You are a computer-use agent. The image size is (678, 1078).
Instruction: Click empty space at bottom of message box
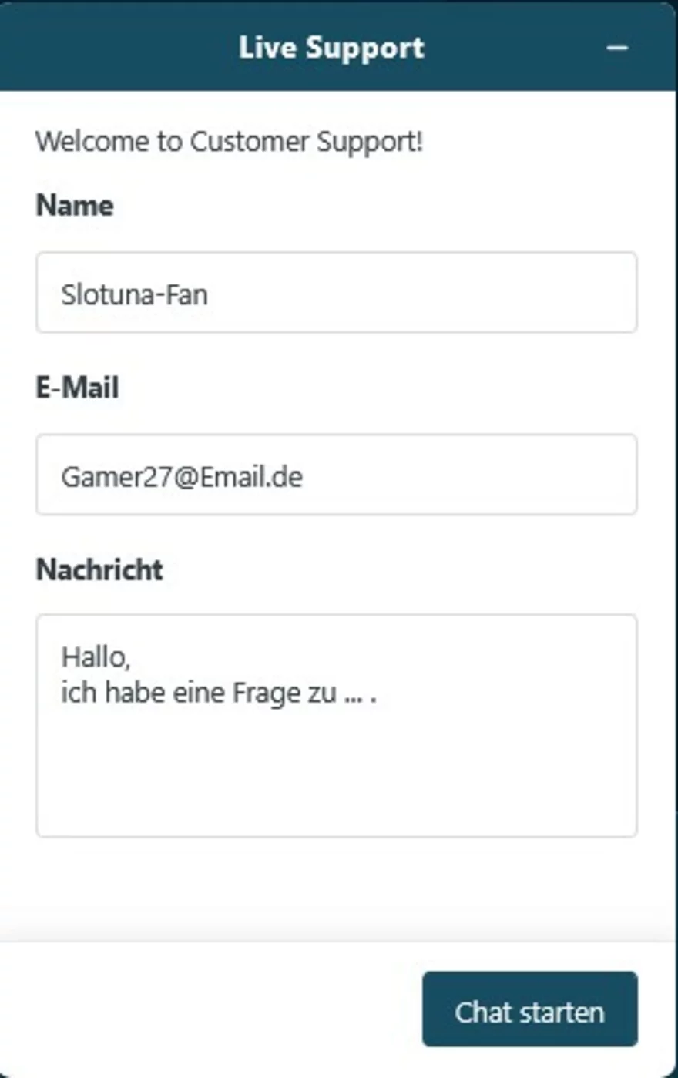[336, 801]
